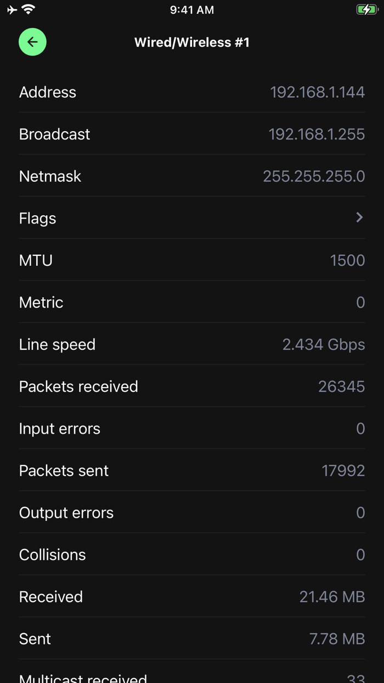Image resolution: width=384 pixels, height=683 pixels.
Task: Tap the Collisions row label
Action: 52,555
